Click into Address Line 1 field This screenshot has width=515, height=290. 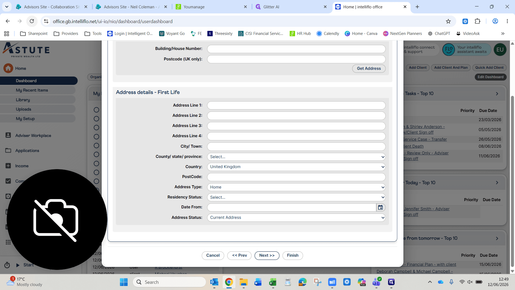click(296, 106)
